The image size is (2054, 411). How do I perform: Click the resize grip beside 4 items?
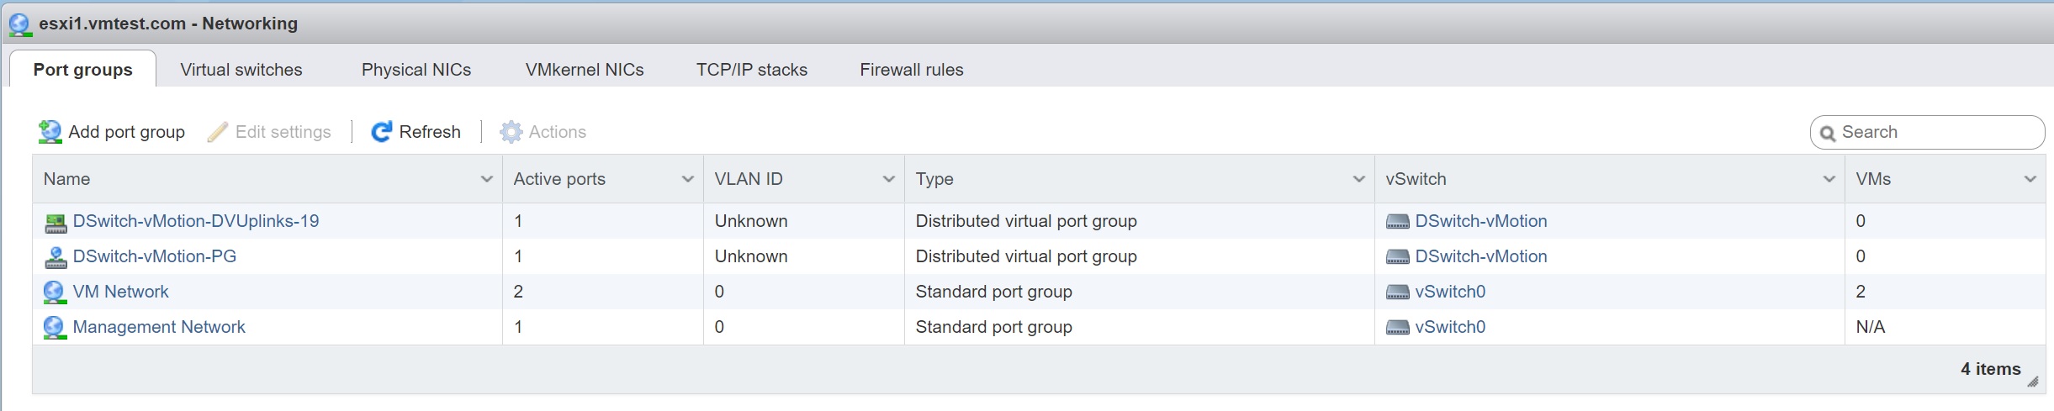click(2032, 382)
